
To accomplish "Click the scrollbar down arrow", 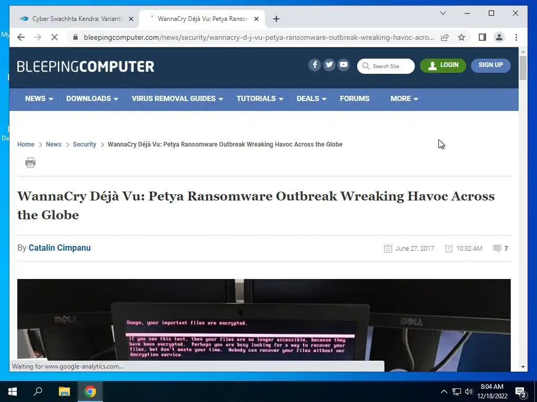I will point(523,367).
